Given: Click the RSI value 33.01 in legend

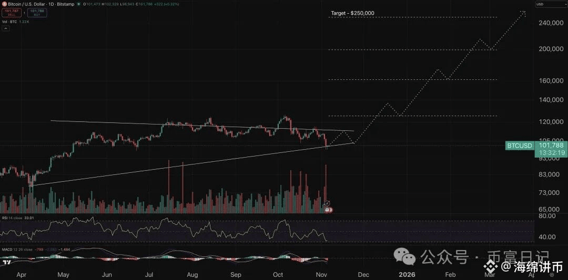Looking at the screenshot, I should (29, 218).
